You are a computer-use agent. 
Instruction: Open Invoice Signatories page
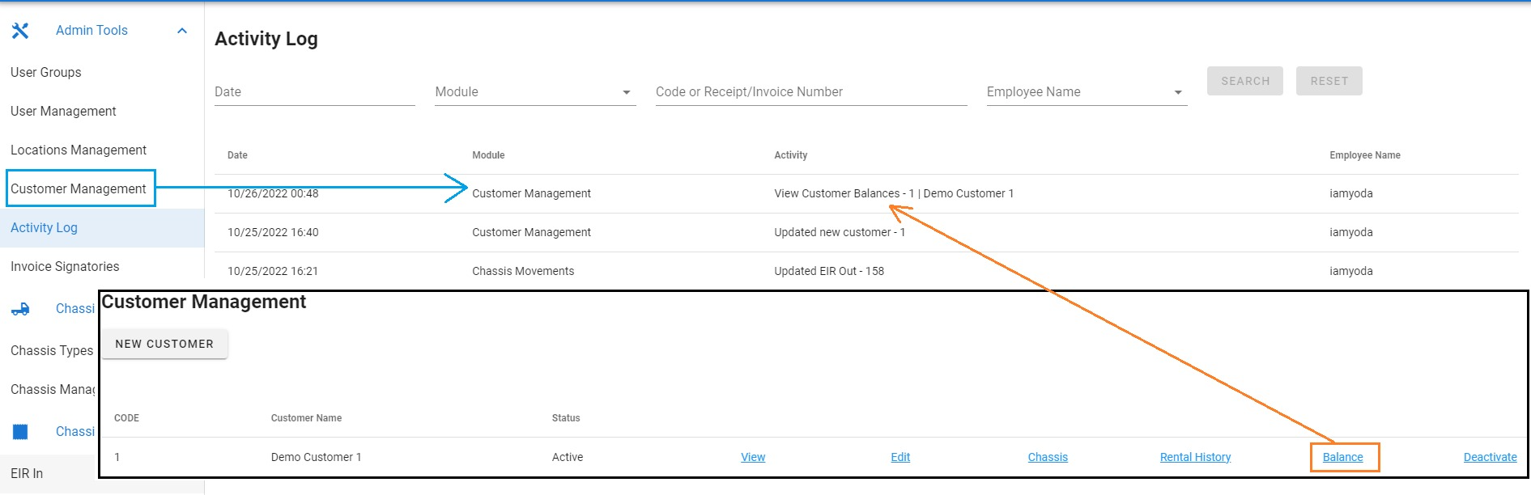pos(65,267)
